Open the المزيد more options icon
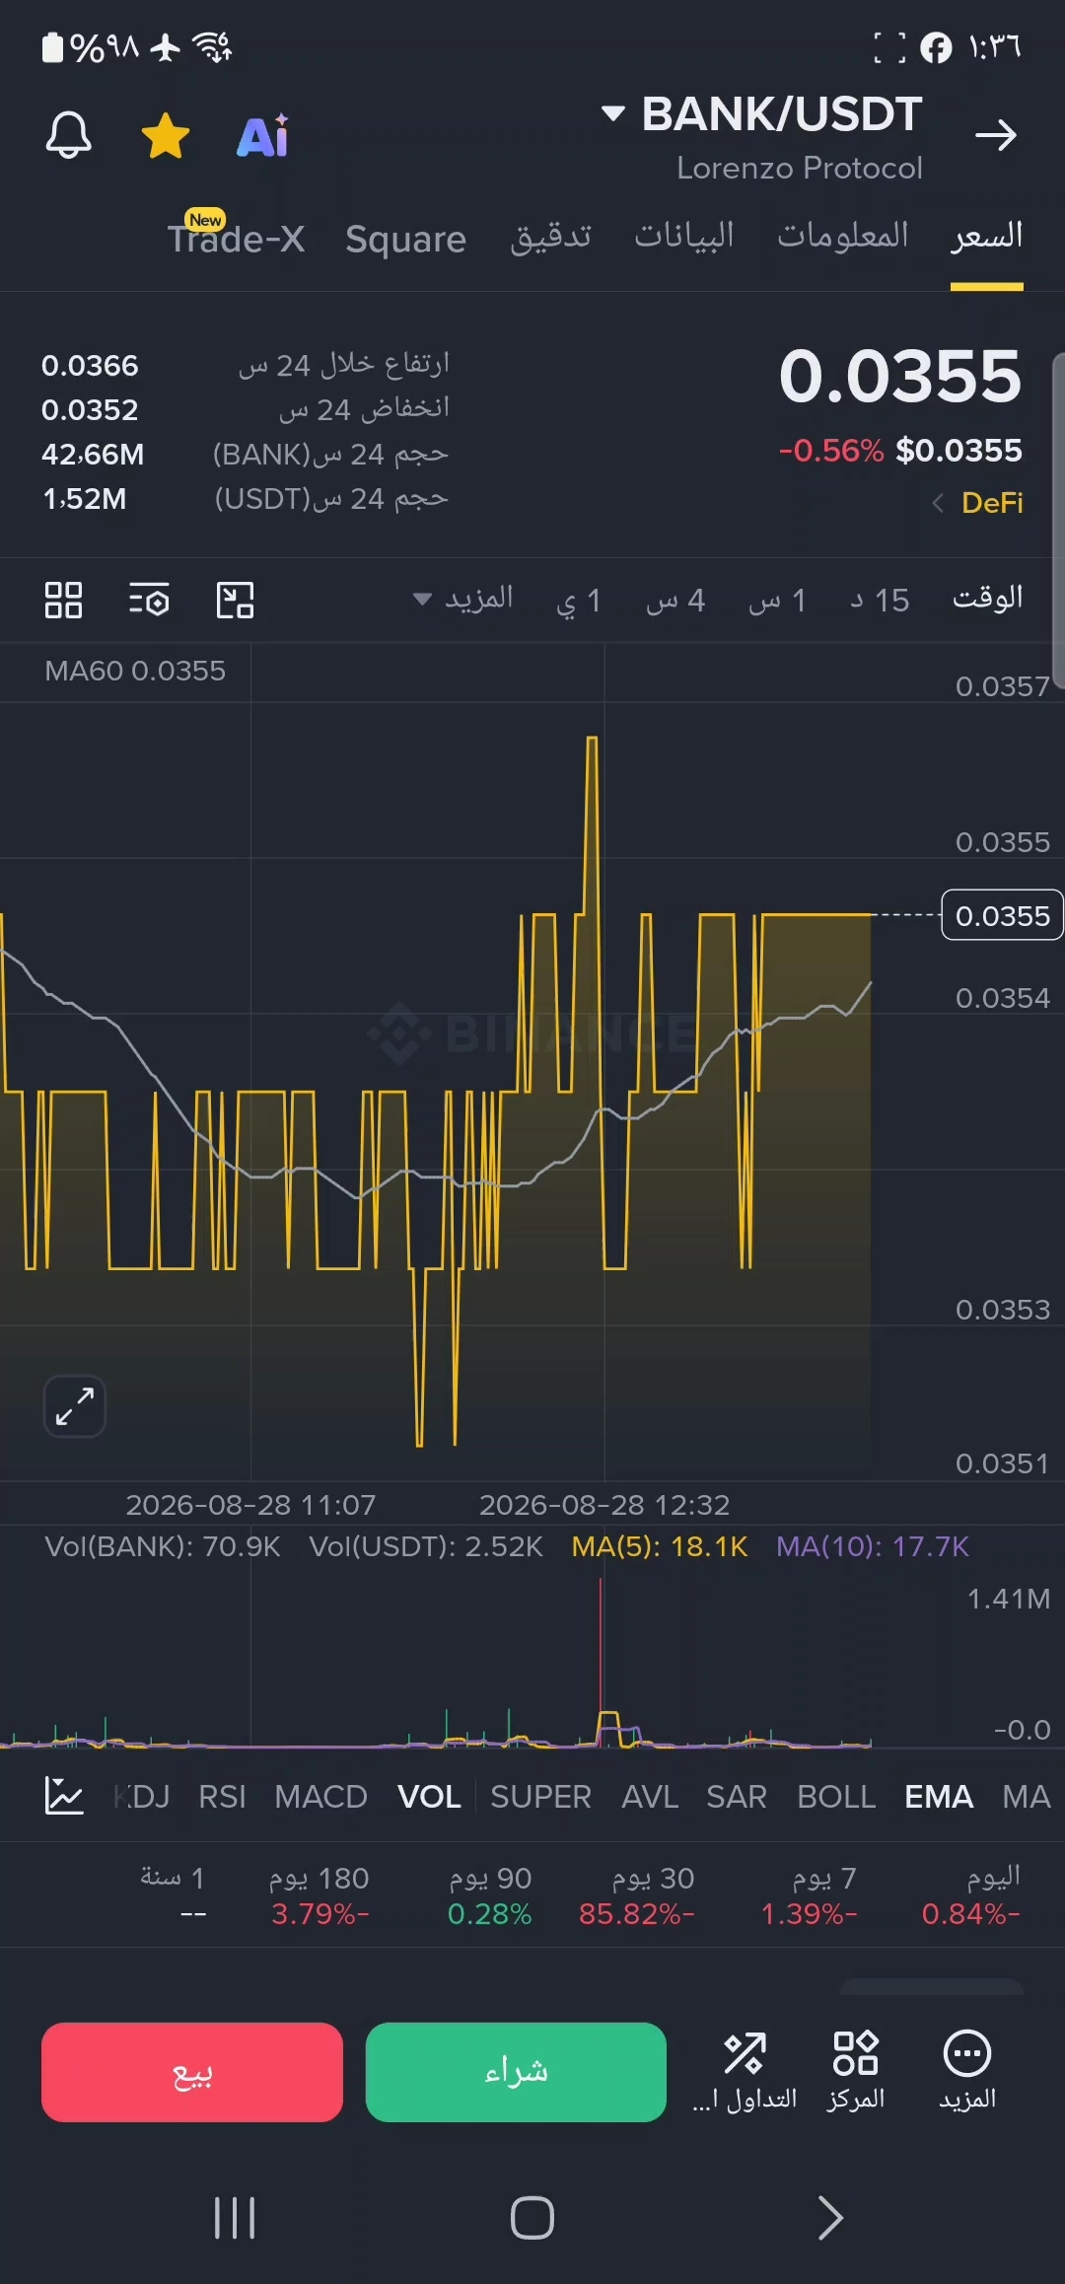The image size is (1065, 2284). point(967,2071)
